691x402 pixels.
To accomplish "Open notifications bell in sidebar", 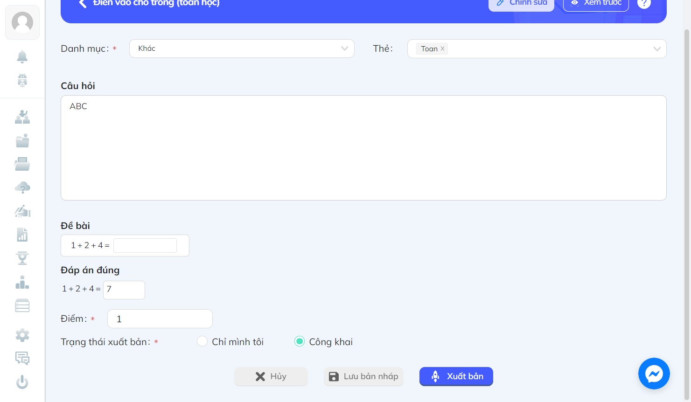I will coord(22,57).
